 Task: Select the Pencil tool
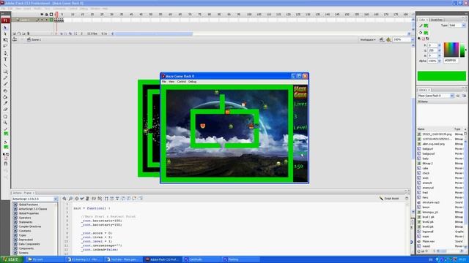(x=5, y=78)
